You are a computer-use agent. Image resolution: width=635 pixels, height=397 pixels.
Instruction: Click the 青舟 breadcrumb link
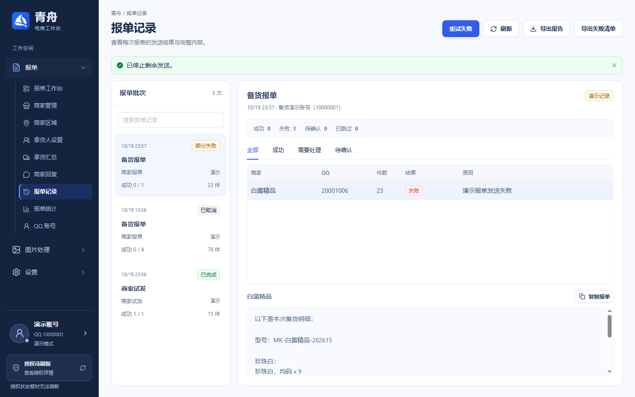coord(116,13)
